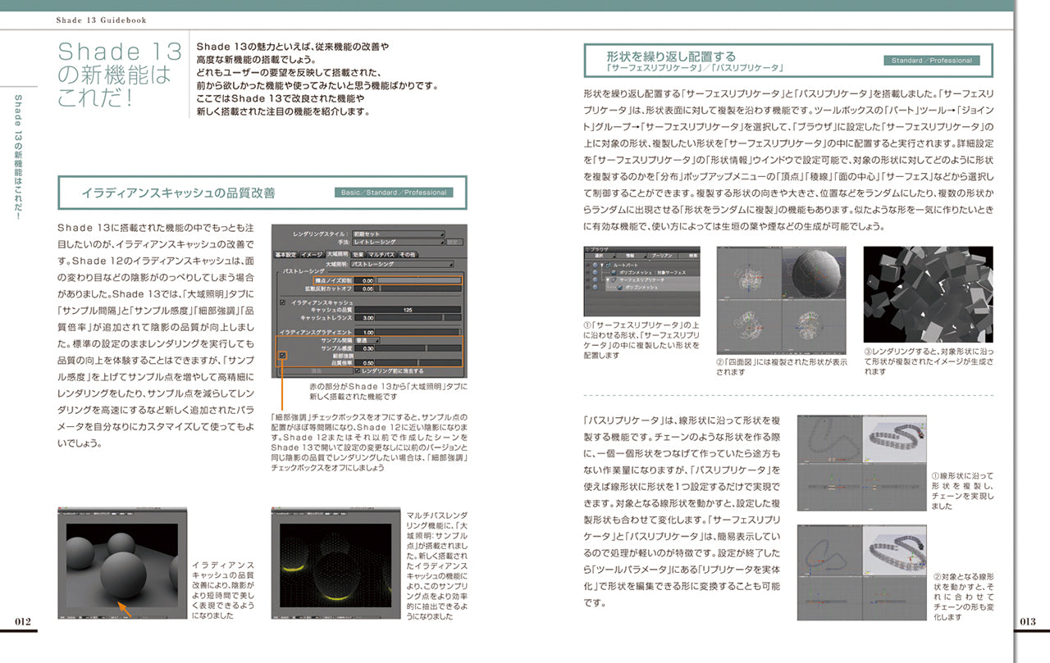This screenshot has width=1050, height=663.
Task: Switch to the 基本設定 tab
Action: pos(286,255)
